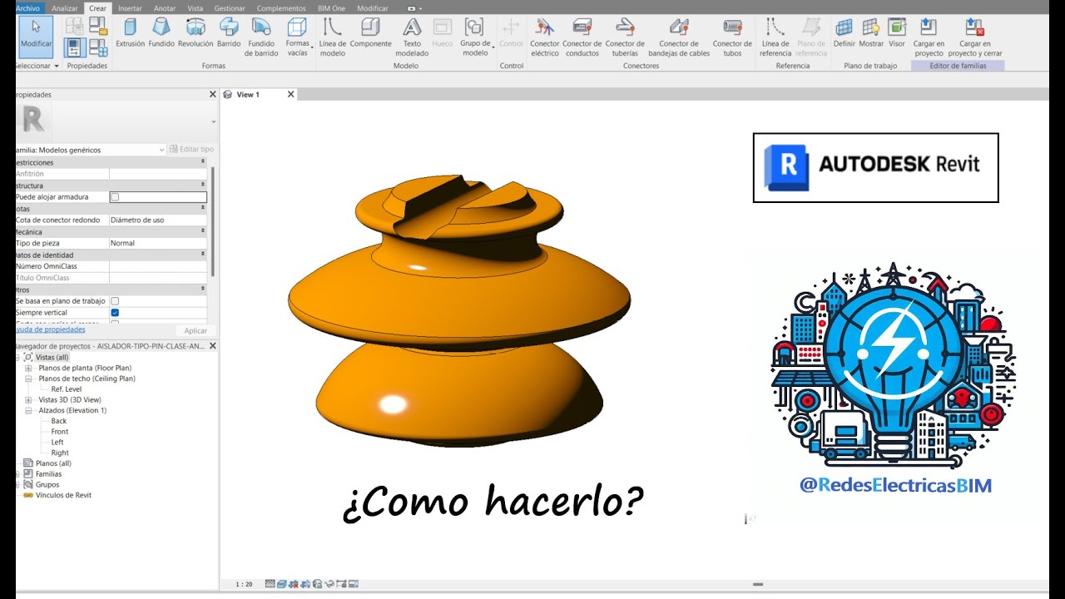
Task: Toggle the family properties panel icon
Action: pos(74,47)
